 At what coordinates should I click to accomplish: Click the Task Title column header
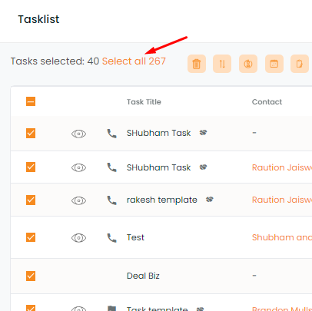click(x=144, y=102)
